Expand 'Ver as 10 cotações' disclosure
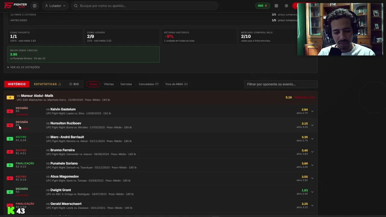The width and height of the screenshot is (386, 217). point(24,67)
